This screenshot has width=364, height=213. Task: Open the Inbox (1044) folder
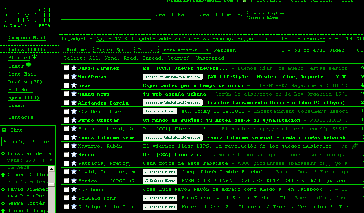click(27, 50)
